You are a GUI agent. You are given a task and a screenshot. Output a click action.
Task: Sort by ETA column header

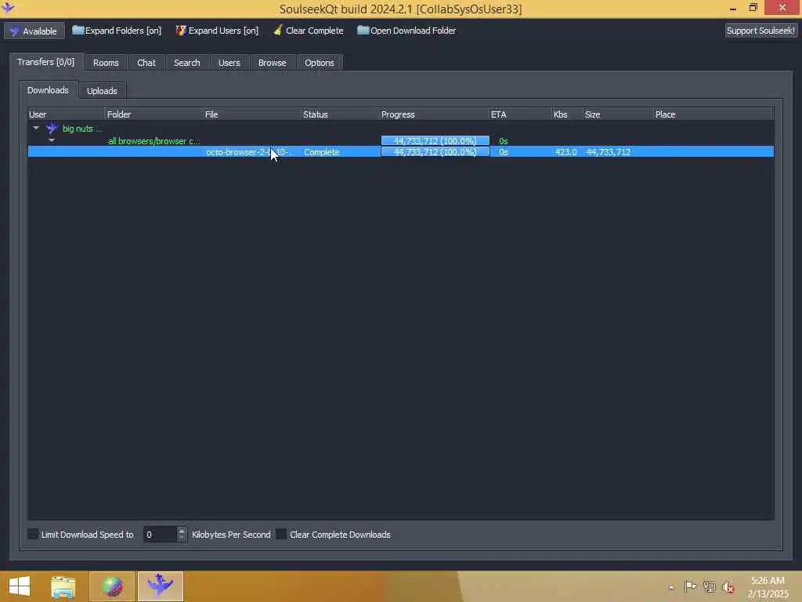[520, 114]
